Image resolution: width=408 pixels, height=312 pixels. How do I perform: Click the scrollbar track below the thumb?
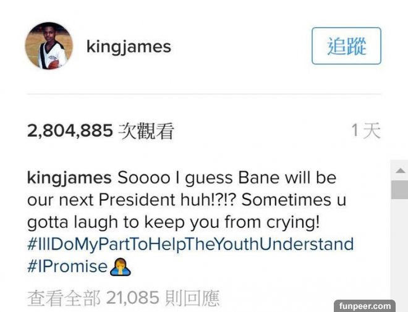400,247
